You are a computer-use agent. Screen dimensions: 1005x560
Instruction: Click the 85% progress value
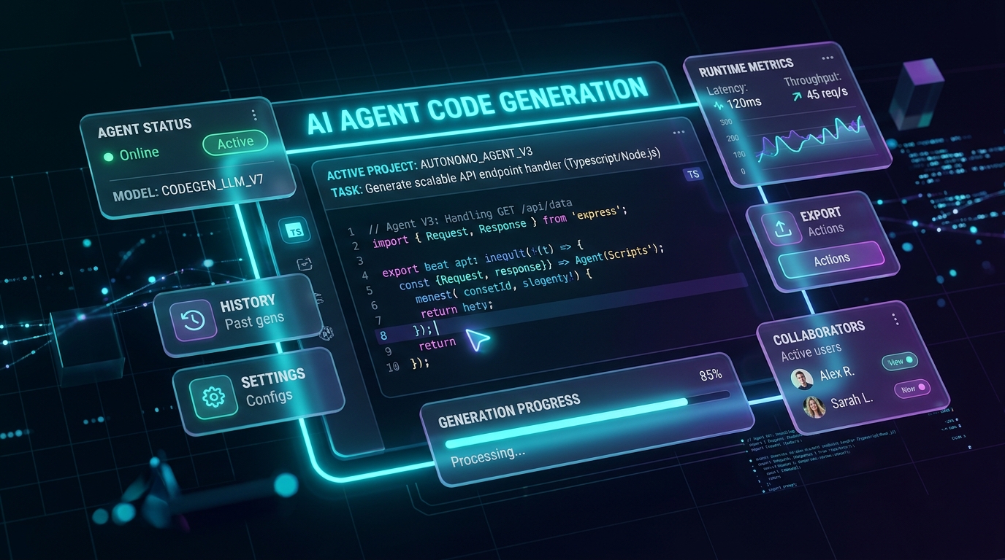coord(710,374)
